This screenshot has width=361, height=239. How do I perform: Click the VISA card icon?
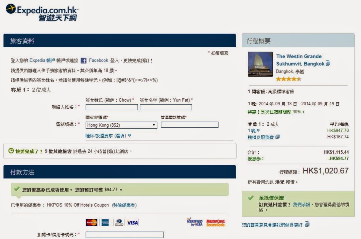click(132, 223)
